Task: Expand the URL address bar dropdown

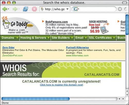Action: [68, 9]
